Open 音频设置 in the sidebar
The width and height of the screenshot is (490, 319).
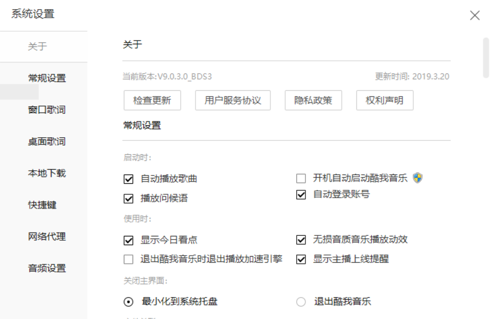(x=47, y=268)
